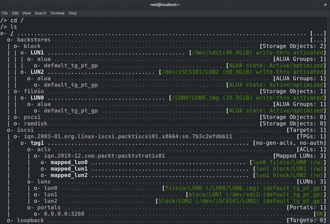
Task: Click the 'mapped_lun0' entry
Action: (69, 162)
